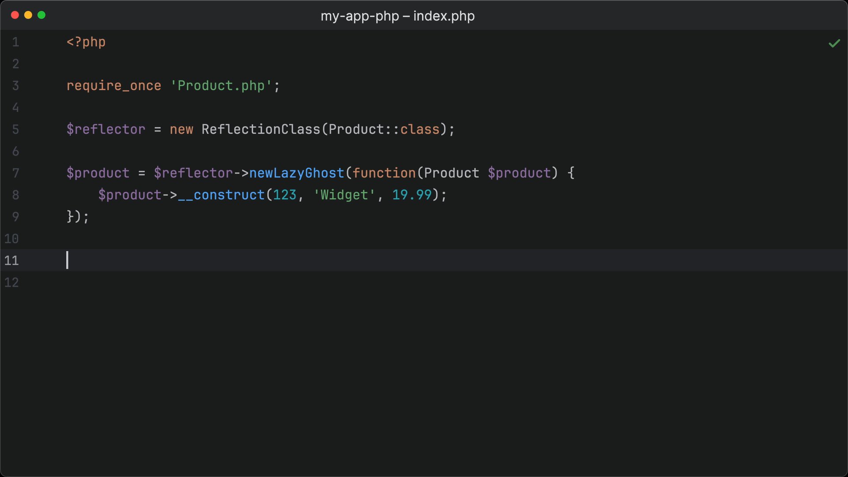Viewport: 848px width, 477px height.
Task: Click the $reflector variable on line 5
Action: 106,129
